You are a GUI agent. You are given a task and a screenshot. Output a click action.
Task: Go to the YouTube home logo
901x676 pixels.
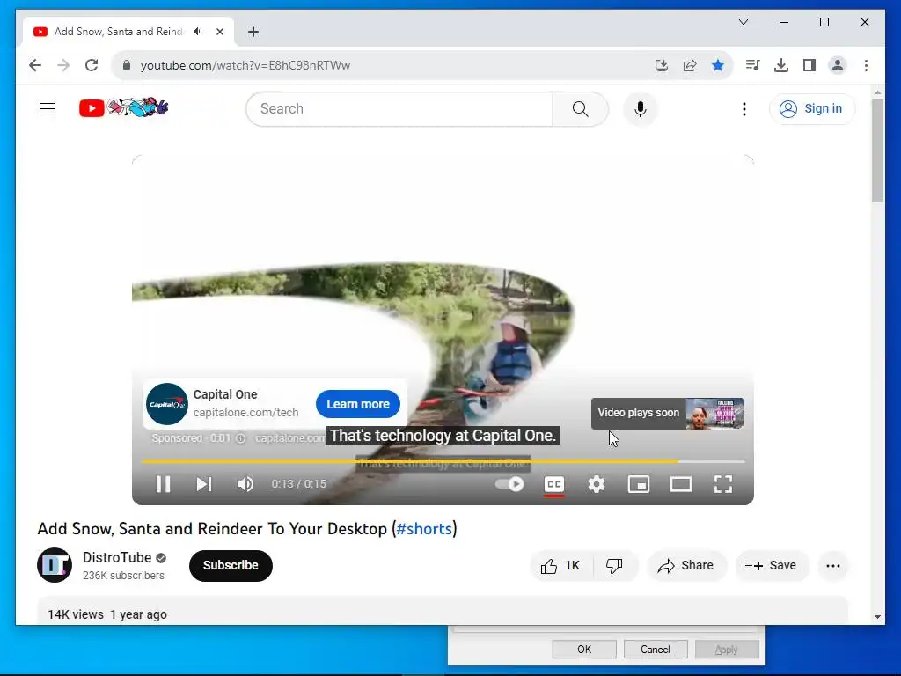123,107
